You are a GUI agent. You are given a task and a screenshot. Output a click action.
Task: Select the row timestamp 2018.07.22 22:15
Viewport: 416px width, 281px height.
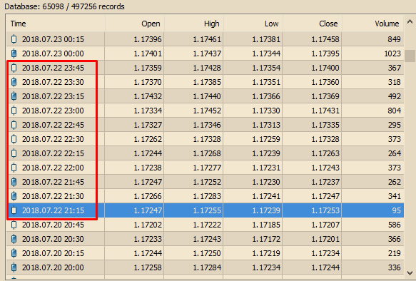pos(53,153)
